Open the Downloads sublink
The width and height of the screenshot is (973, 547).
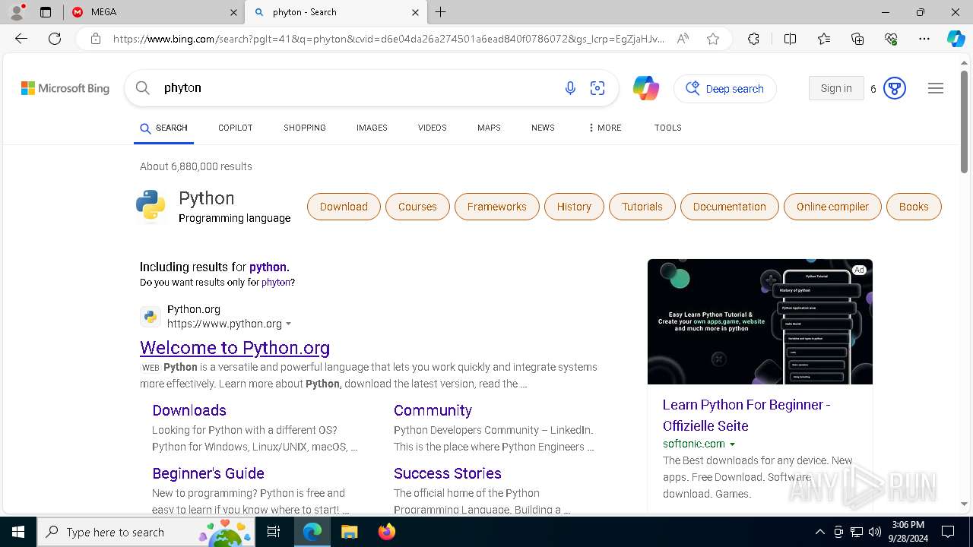click(x=189, y=410)
